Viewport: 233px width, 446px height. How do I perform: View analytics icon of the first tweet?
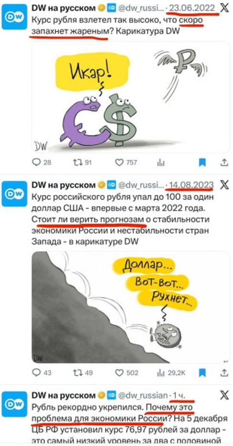(x=161, y=163)
